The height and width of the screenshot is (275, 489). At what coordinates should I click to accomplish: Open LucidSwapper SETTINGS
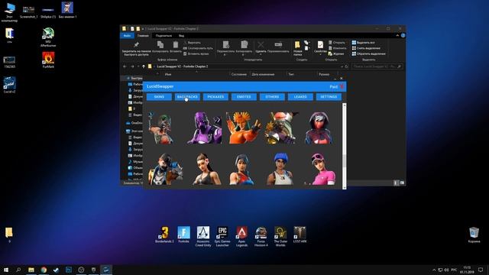coord(329,97)
